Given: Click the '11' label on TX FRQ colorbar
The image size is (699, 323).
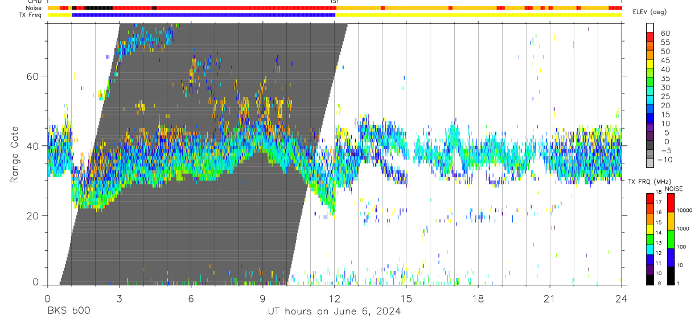Looking at the screenshot, I should point(657,263).
